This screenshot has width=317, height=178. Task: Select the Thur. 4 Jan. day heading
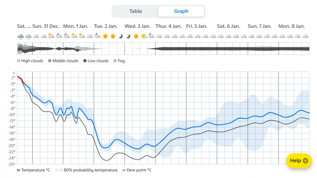tap(168, 26)
